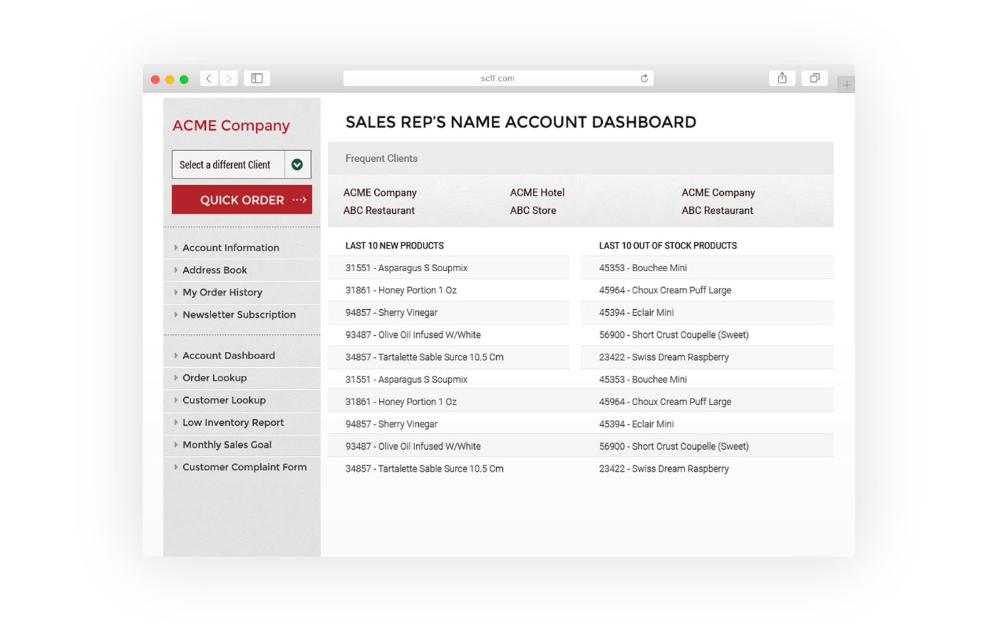Open Order Lookup in the sidebar
The width and height of the screenshot is (999, 625).
(214, 378)
